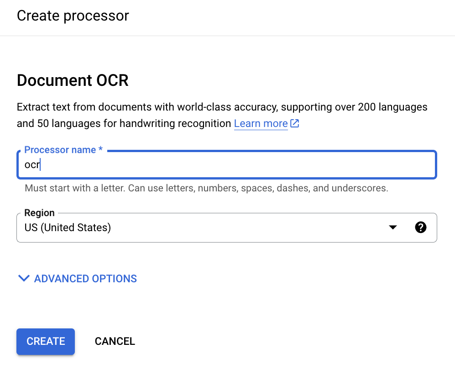The image size is (455, 375).
Task: Expand the ADVANCED OPTIONS section label
Action: tap(85, 279)
